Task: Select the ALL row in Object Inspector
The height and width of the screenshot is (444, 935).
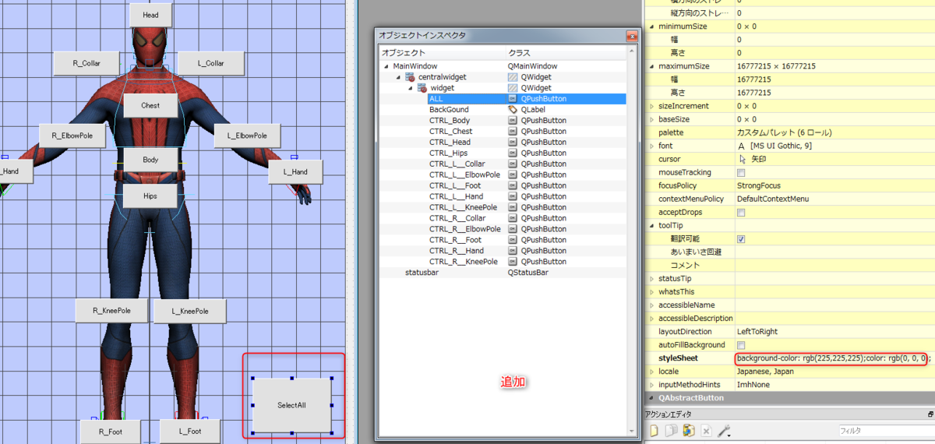Action: tap(503, 99)
